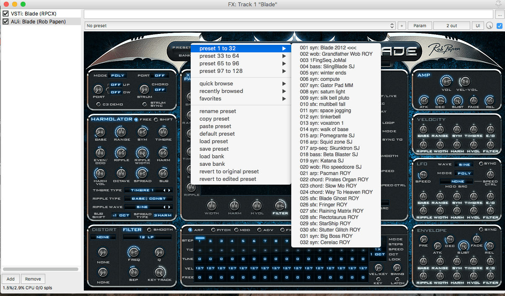505x296 pixels.
Task: Open the quick browse submenu
Action: (x=241, y=84)
